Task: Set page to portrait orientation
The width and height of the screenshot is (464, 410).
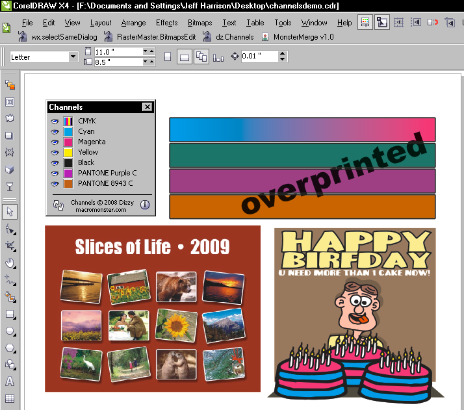Action: pos(168,57)
